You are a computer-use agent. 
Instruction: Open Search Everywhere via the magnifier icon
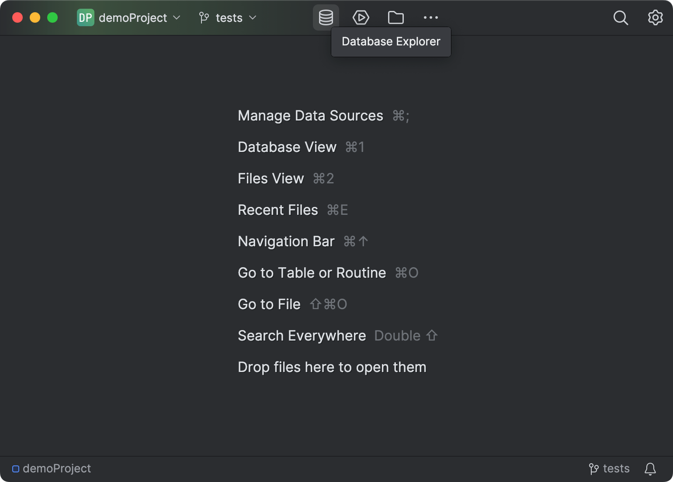621,18
